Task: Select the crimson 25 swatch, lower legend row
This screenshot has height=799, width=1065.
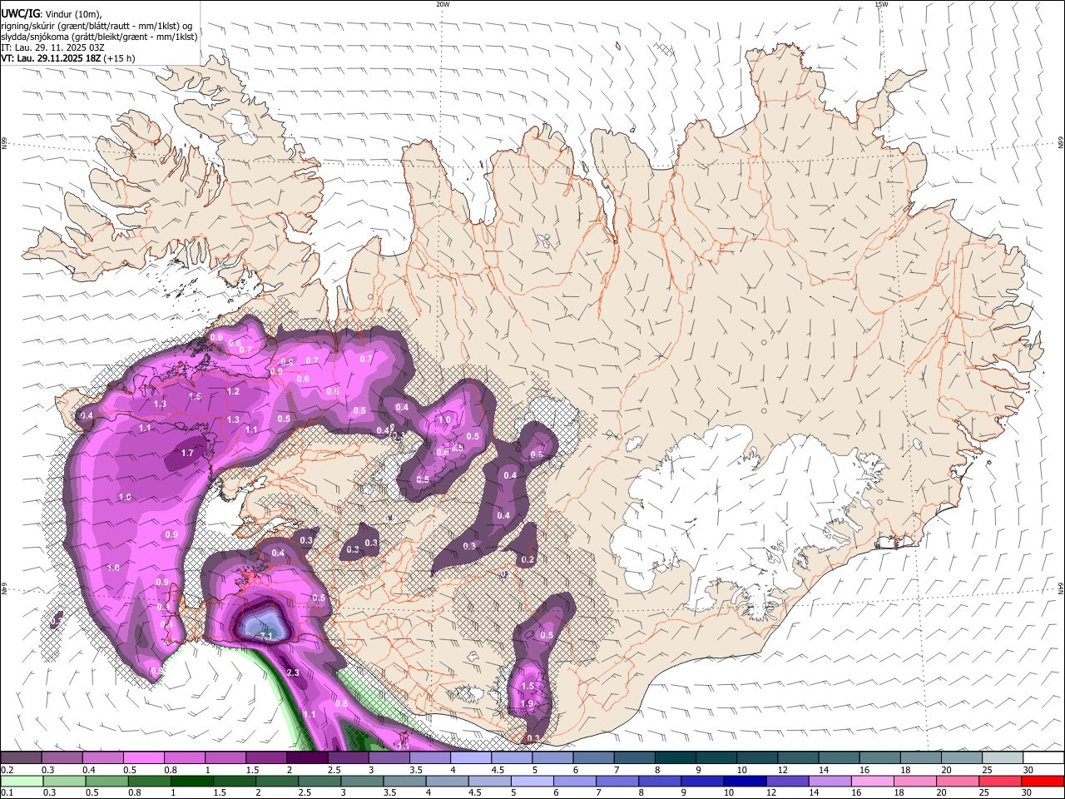Action: click(x=1001, y=782)
